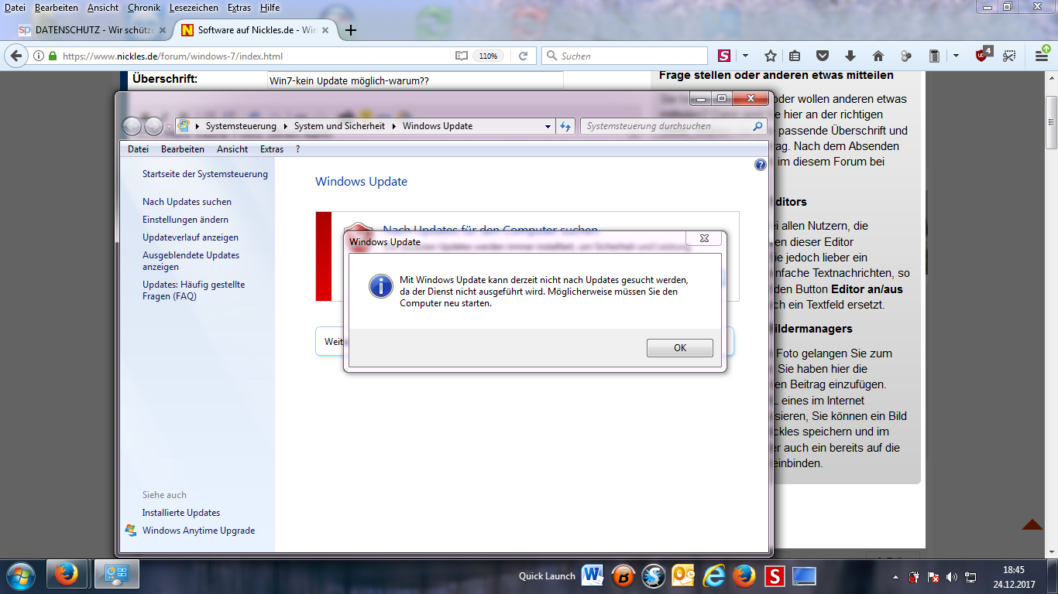Expand dropdown arrow before uBlock icon
Viewport: 1058px width, 594px height.
[957, 56]
